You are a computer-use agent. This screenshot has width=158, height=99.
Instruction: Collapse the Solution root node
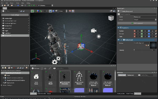pyautogui.click(x=1, y=70)
